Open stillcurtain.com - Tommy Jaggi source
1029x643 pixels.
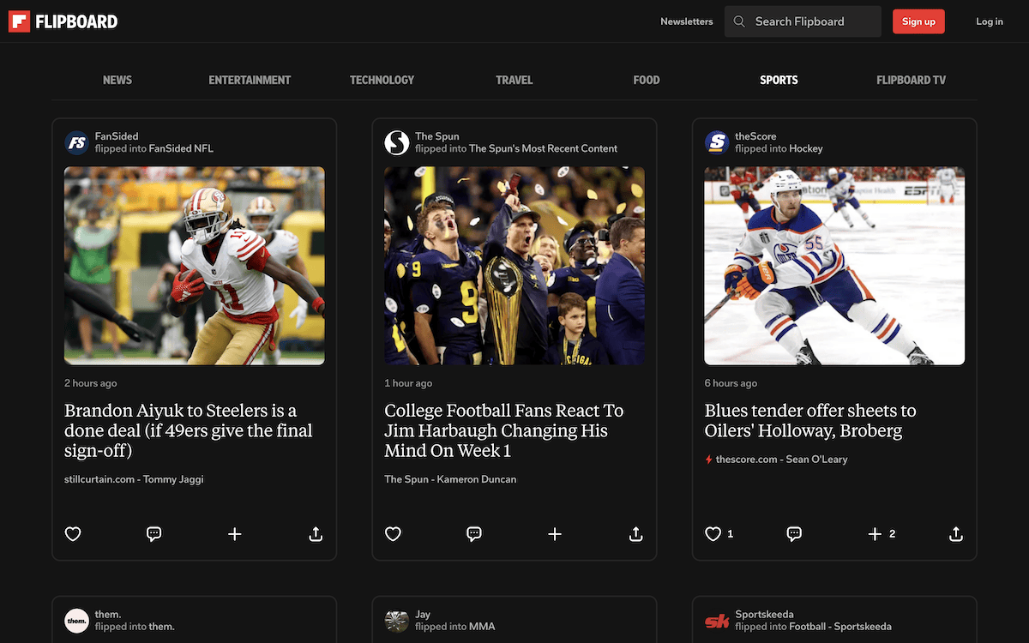click(134, 479)
